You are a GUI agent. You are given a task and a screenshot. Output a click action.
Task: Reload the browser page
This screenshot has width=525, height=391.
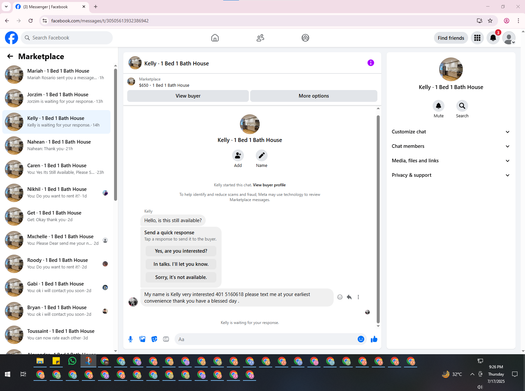pos(31,21)
